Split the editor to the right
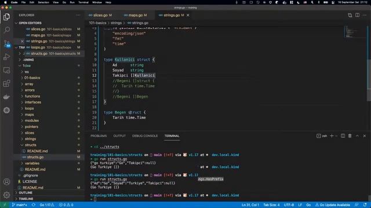The width and height of the screenshot is (371, 208). [x=357, y=15]
